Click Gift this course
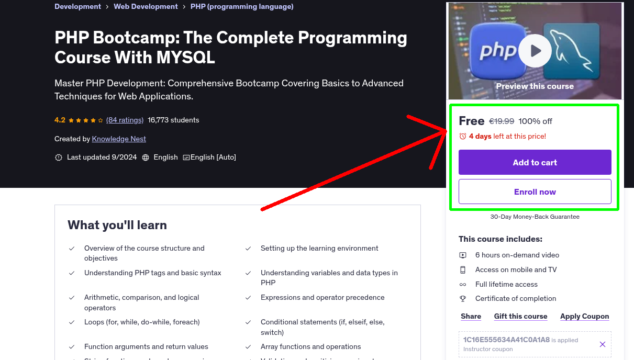634x360 pixels. (x=521, y=316)
